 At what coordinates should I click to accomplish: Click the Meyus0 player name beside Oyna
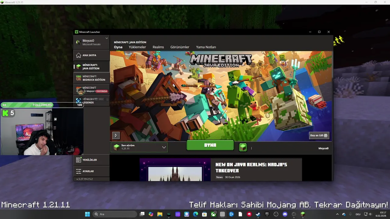pyautogui.click(x=323, y=148)
